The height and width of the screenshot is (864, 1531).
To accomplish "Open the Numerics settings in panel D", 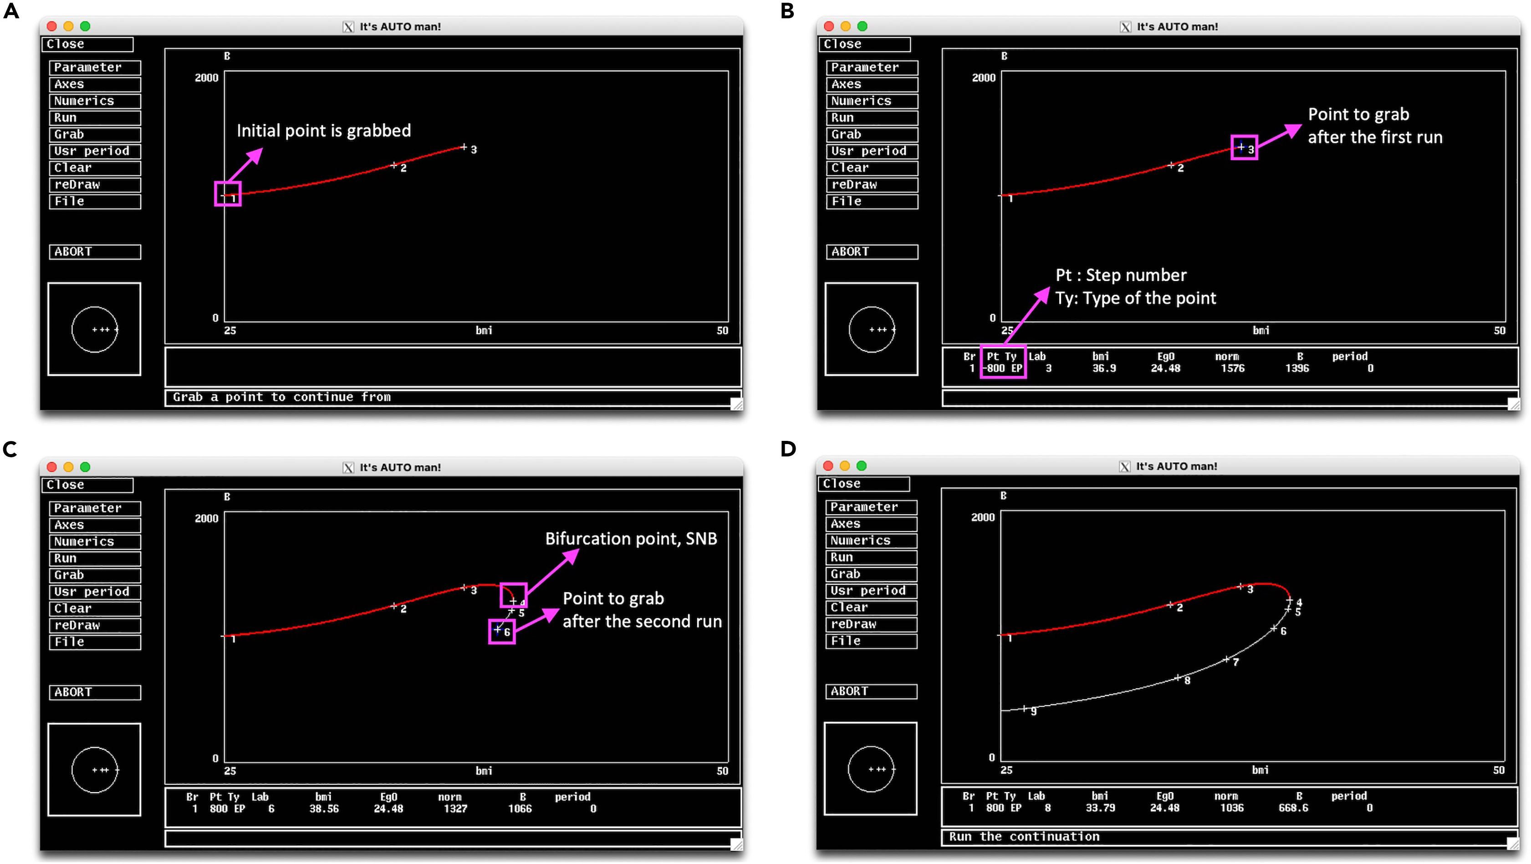I will pos(871,541).
